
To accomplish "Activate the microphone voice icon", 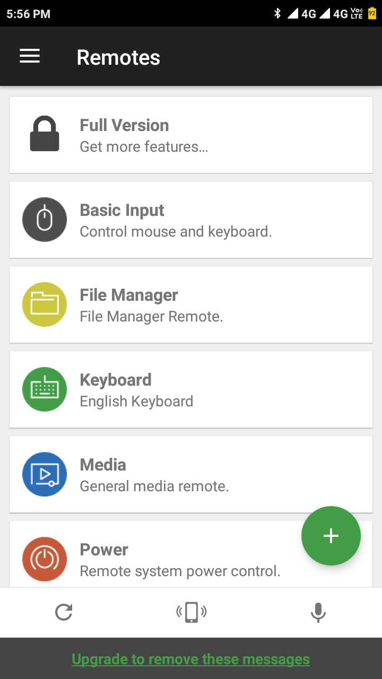I will (318, 613).
